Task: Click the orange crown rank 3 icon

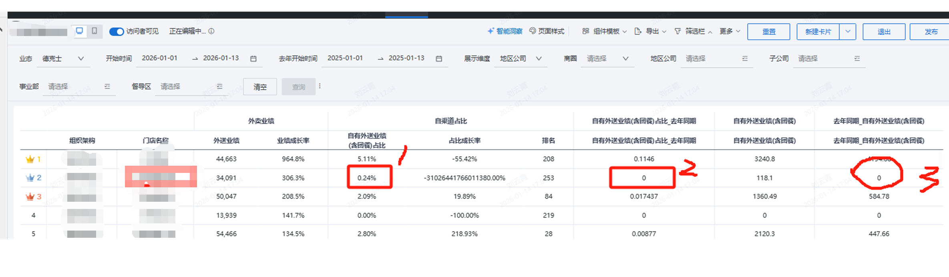Action: click(30, 196)
